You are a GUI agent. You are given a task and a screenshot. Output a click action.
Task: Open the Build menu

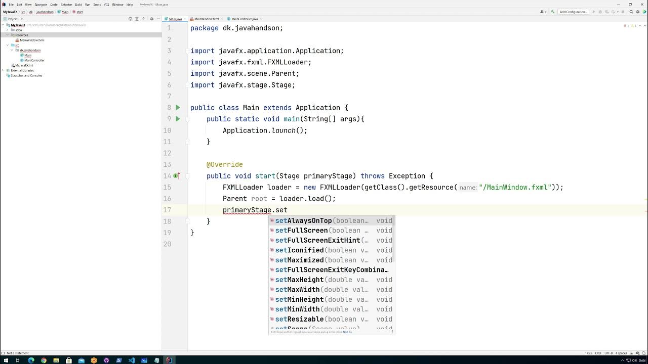78,5
